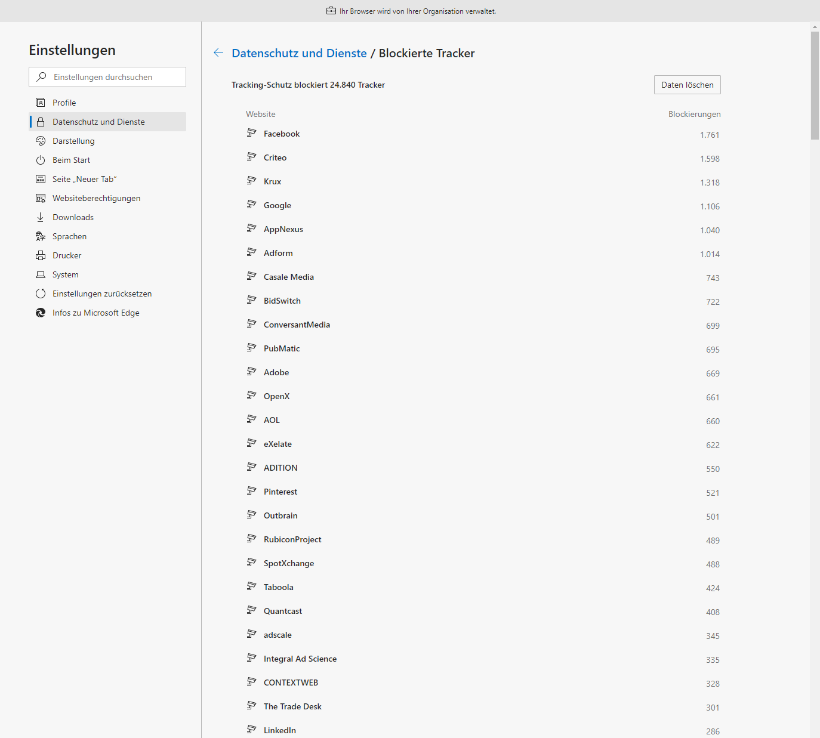
Task: Click the back arrow icon
Action: [218, 53]
